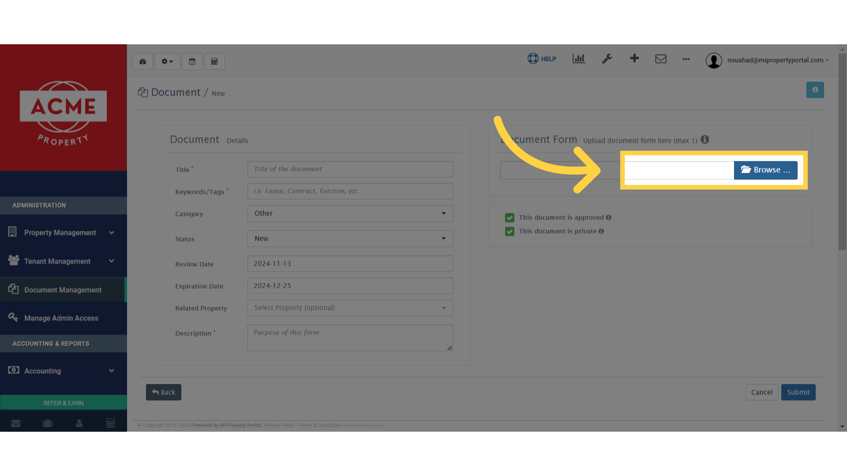Click the scrollbar down arrow
The height and width of the screenshot is (476, 847).
coord(843,427)
